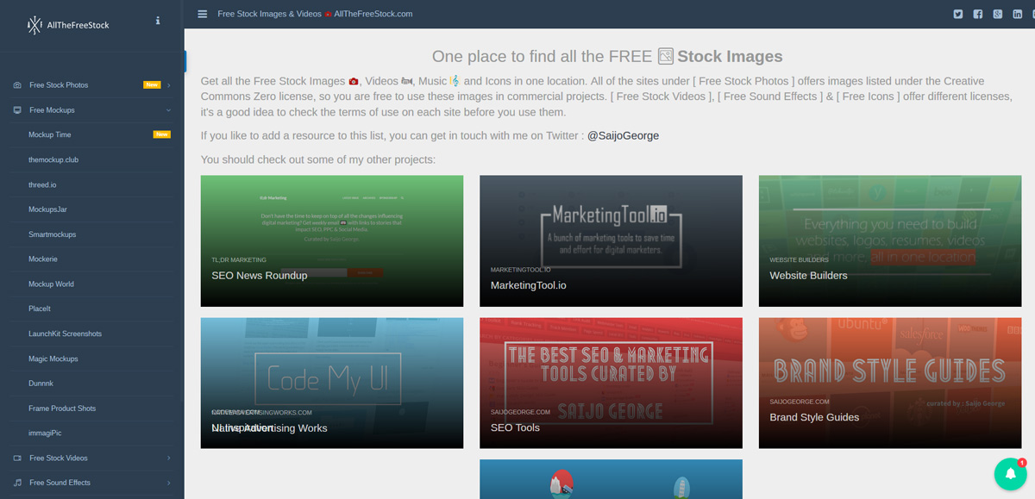The width and height of the screenshot is (1035, 499).
Task: Click the hamburger menu icon in top bar
Action: [x=202, y=14]
